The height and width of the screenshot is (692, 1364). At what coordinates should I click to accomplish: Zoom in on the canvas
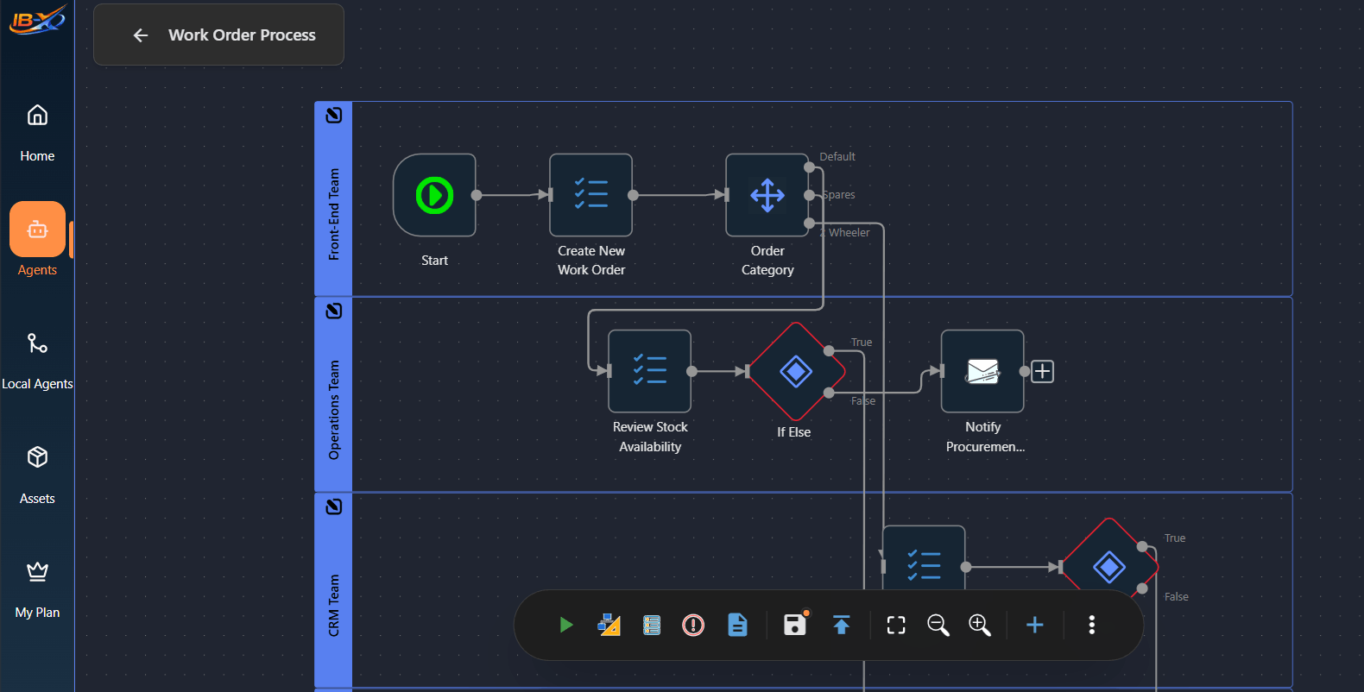[x=979, y=625]
